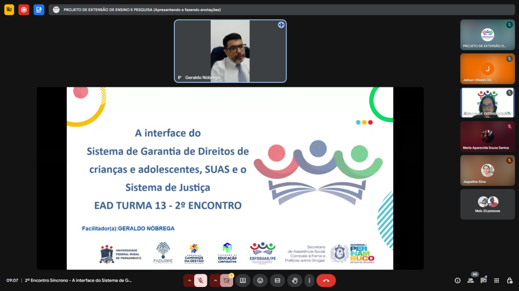Open the three-dot more options menu
Image resolution: width=519 pixels, height=291 pixels.
309,280
